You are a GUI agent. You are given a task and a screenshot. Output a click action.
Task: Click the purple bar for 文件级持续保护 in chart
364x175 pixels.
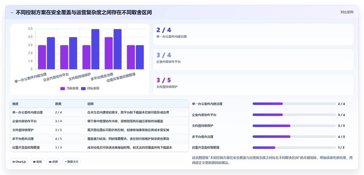[x=86, y=57]
